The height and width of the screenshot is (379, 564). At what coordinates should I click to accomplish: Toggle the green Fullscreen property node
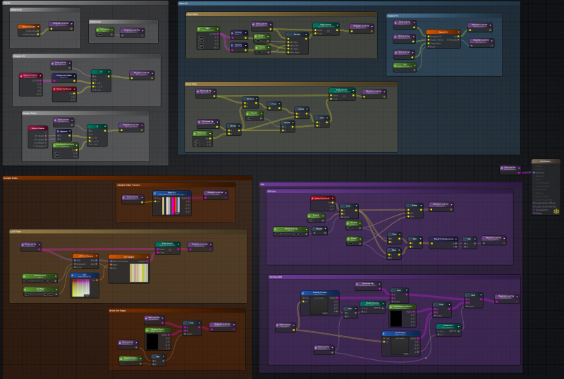click(104, 30)
